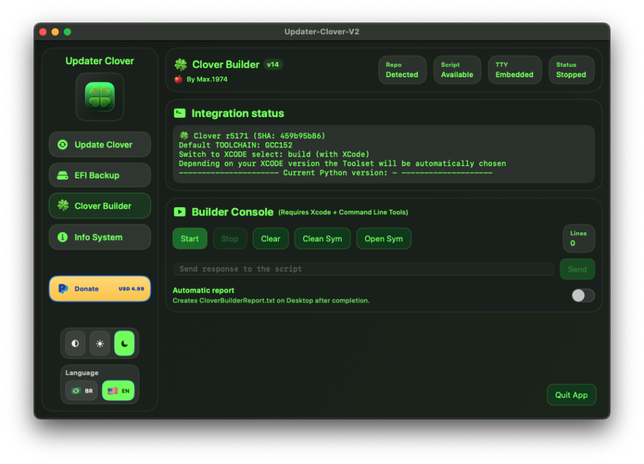The image size is (644, 464).
Task: Click the TTY Embedded status badge
Action: (514, 70)
